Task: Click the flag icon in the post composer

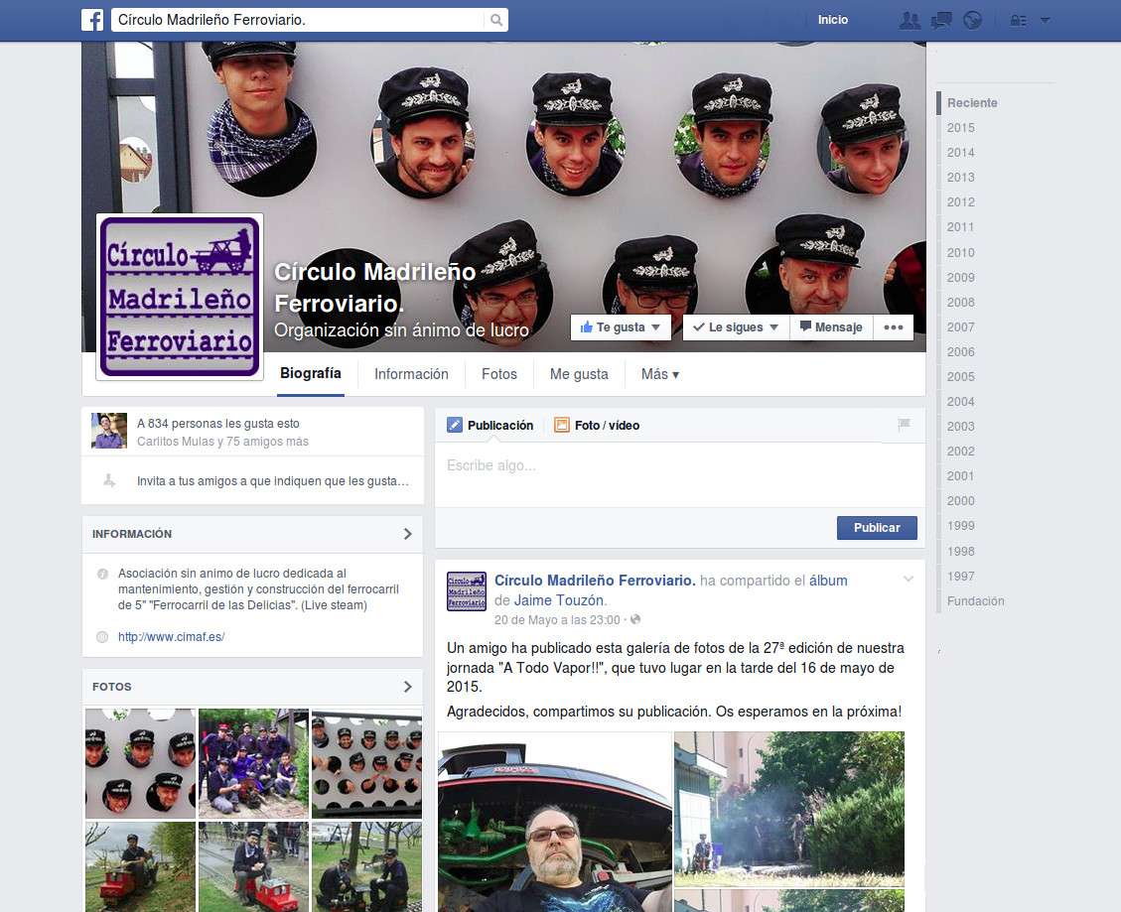Action: [x=904, y=425]
